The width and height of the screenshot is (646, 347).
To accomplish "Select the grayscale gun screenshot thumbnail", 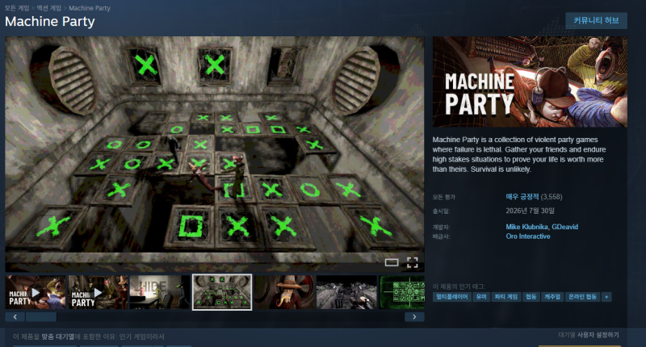I will point(346,292).
